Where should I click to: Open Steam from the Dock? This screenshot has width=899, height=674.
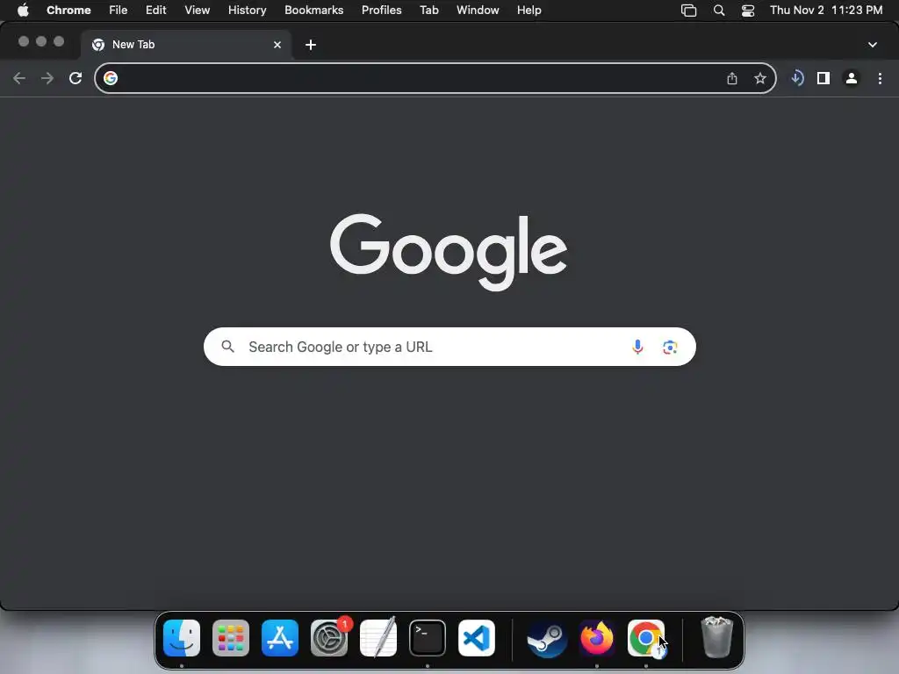[548, 638]
